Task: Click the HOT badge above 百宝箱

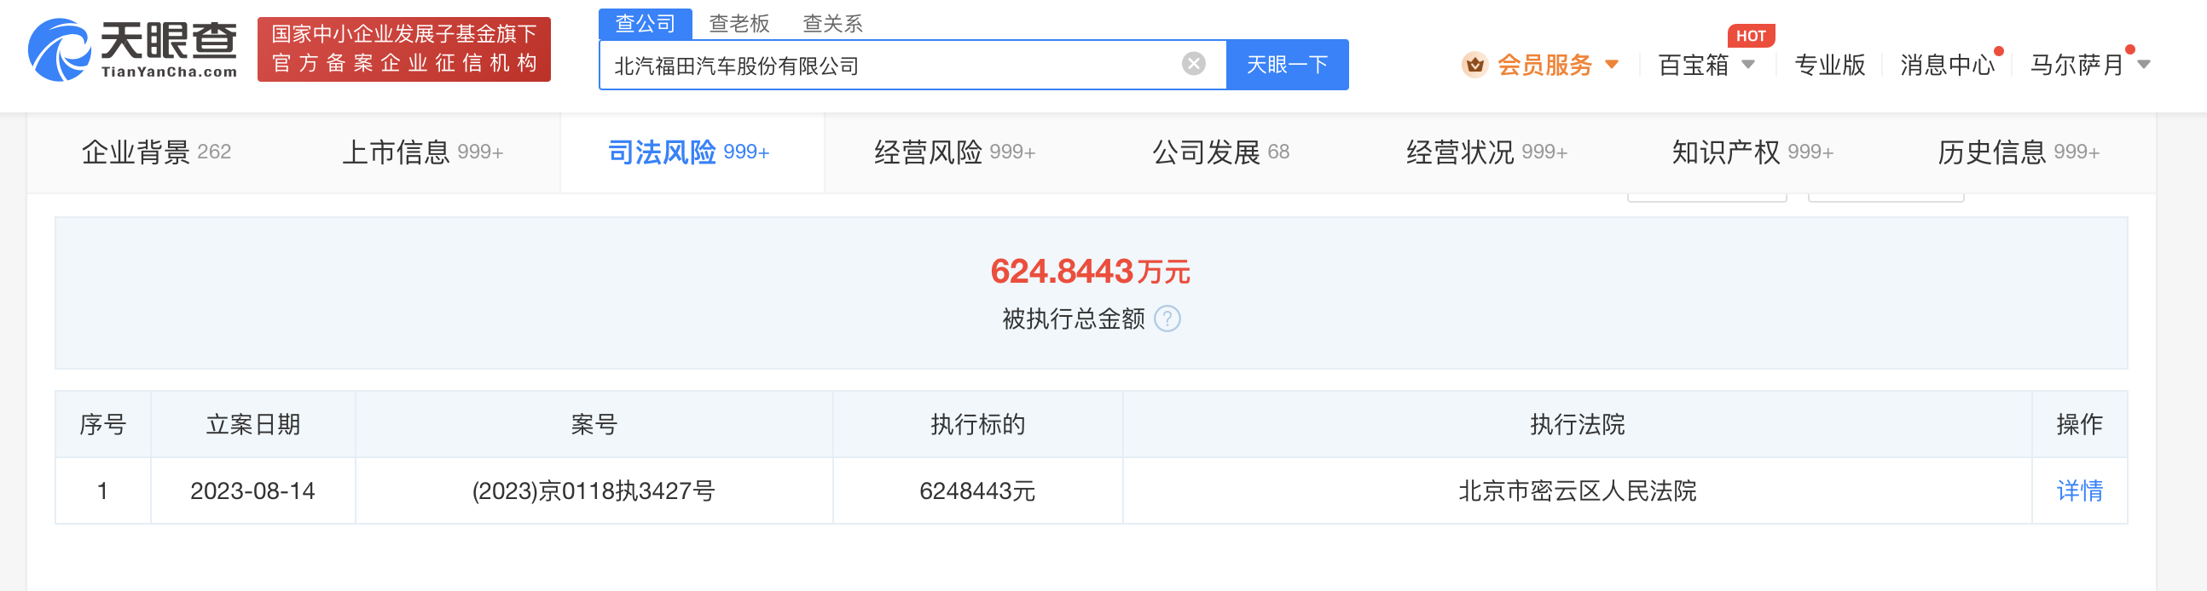Action: click(1752, 36)
